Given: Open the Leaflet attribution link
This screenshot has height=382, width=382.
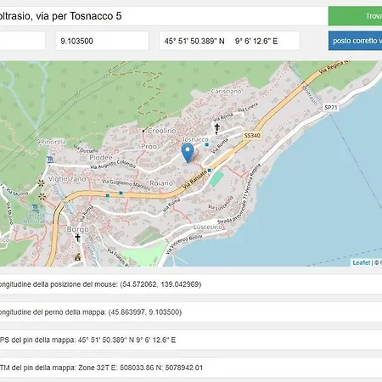Looking at the screenshot, I should click(362, 262).
